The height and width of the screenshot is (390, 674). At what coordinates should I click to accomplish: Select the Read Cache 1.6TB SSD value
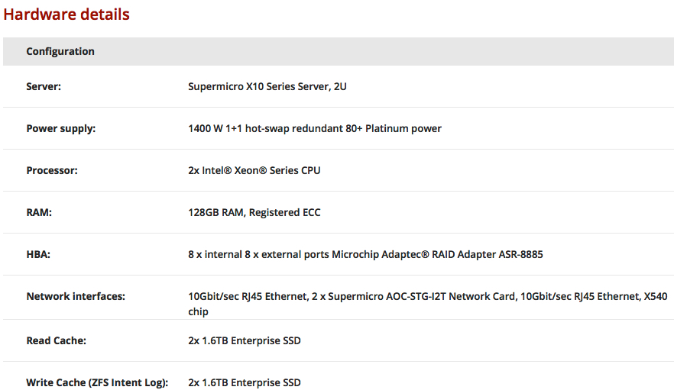click(245, 340)
